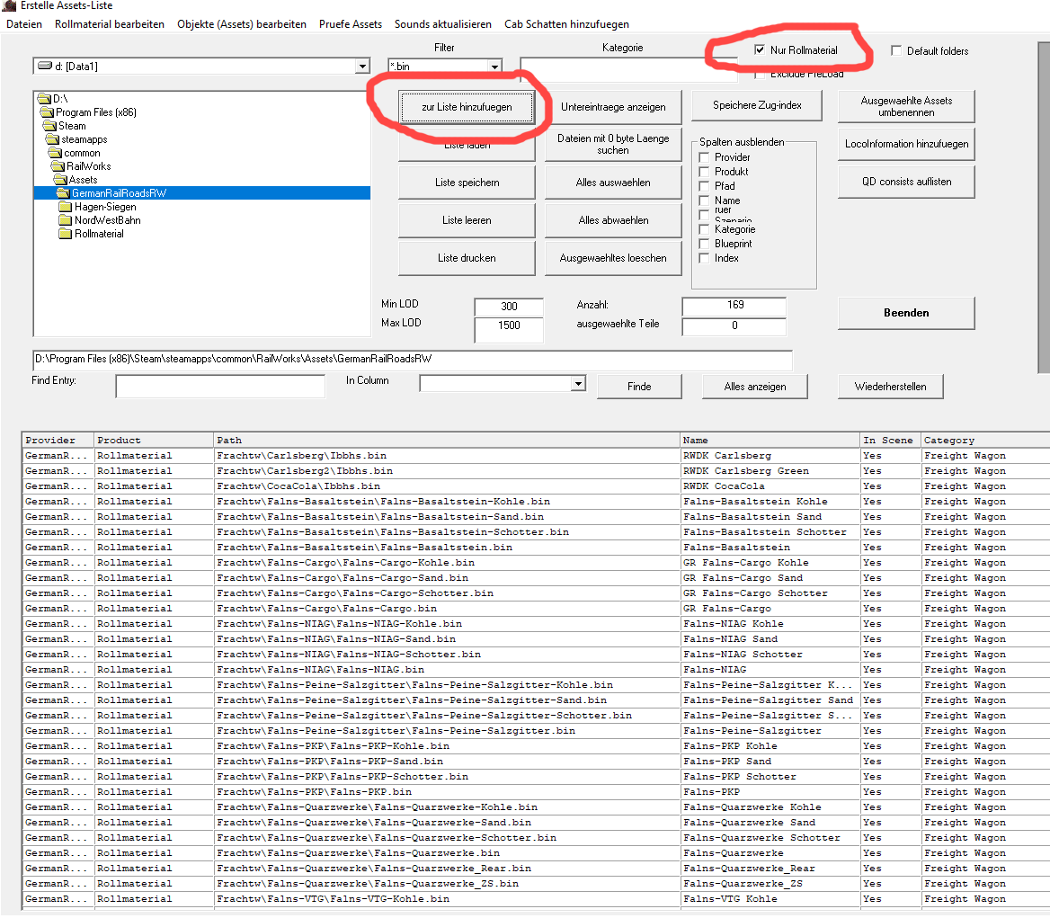The height and width of the screenshot is (918, 1050).
Task: Toggle the Provider column hide checkbox
Action: pos(705,157)
